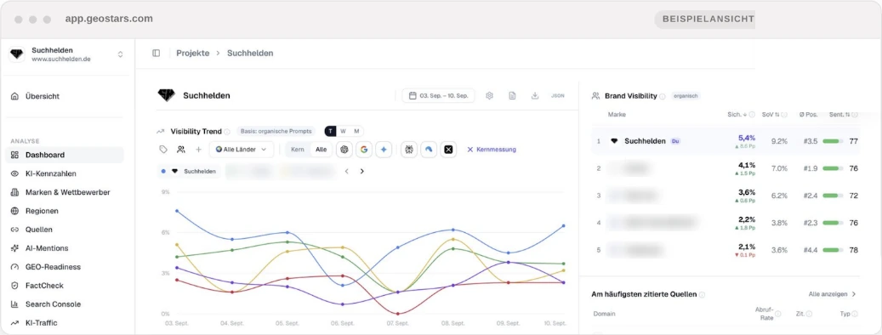
Task: Click the sentiment bar with score 77
Action: [833, 141]
